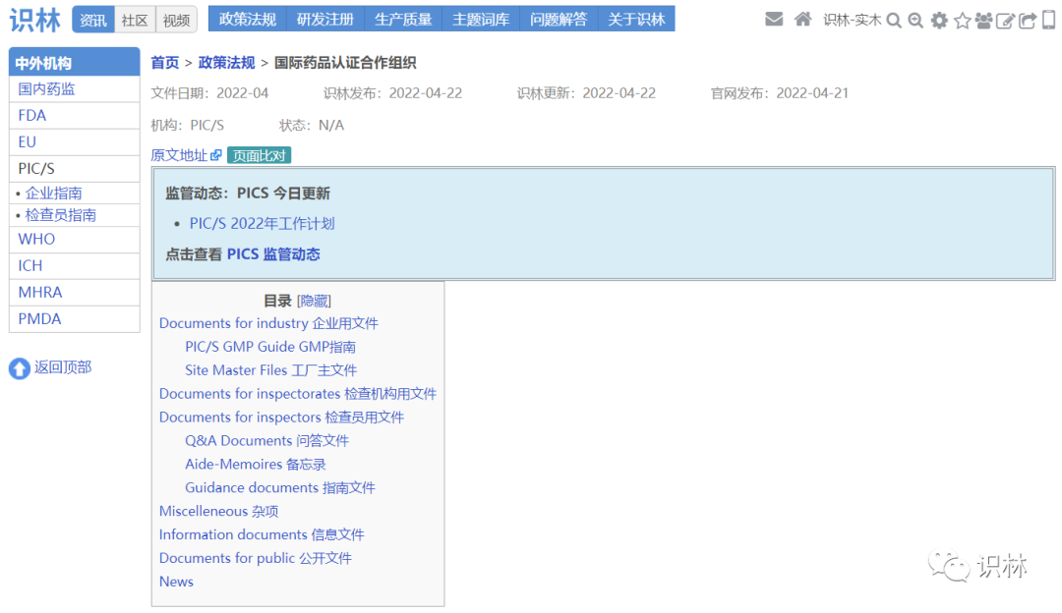Viewport: 1062px width, 613px height.
Task: Click the 机构: PIC/S text
Action: [187, 125]
